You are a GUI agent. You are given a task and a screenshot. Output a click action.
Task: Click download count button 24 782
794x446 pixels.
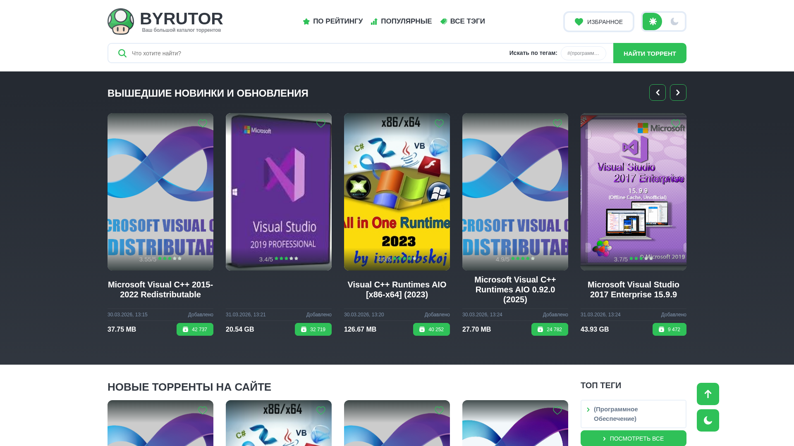550,330
